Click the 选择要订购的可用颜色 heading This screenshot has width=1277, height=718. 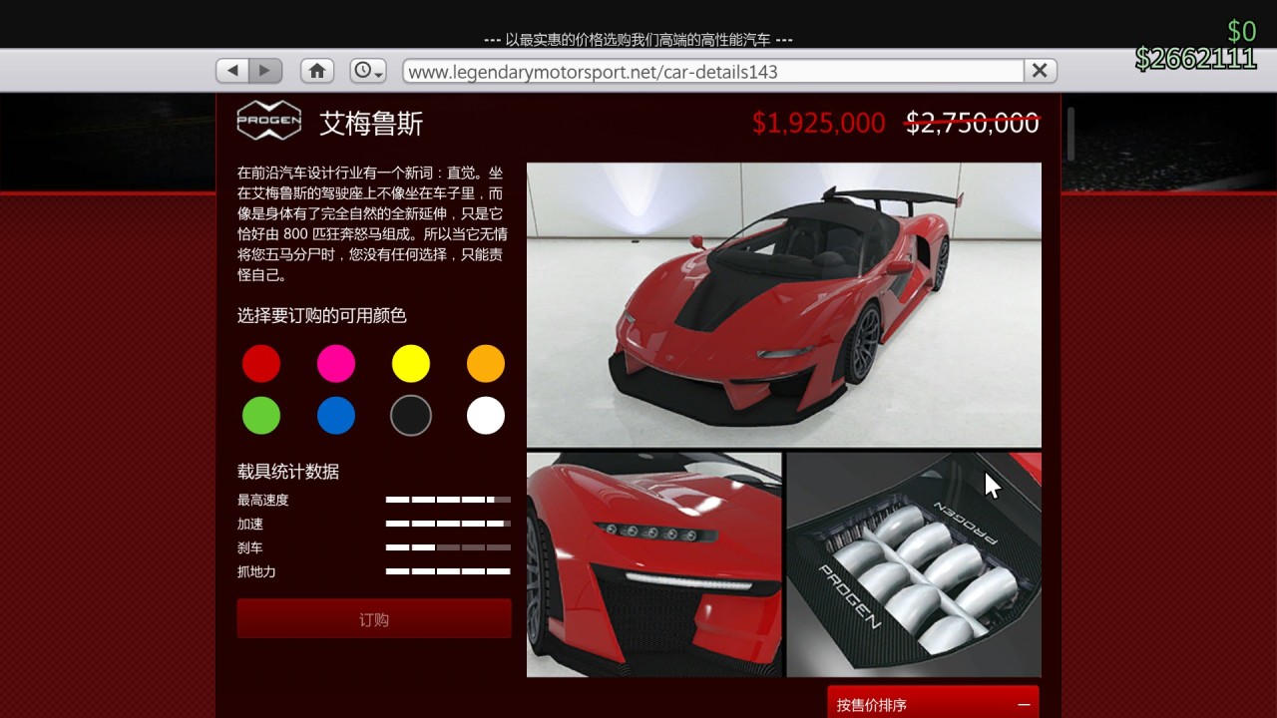point(322,316)
